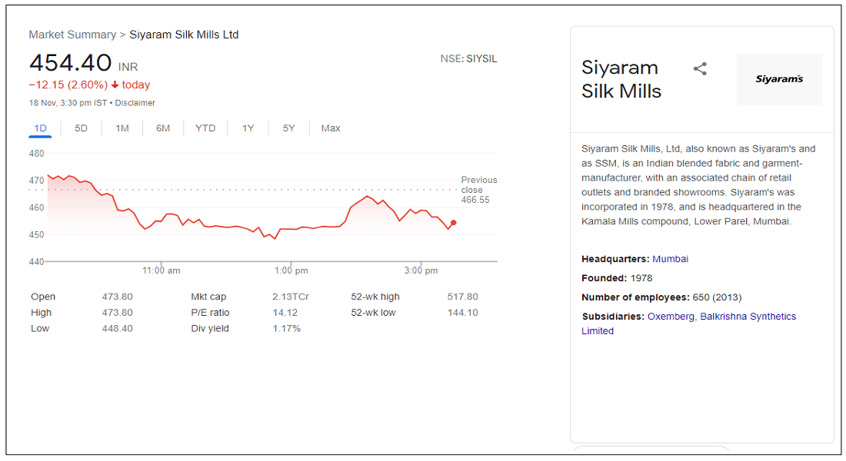Click the red down arrow next to today
The width and height of the screenshot is (846, 461).
(x=115, y=85)
